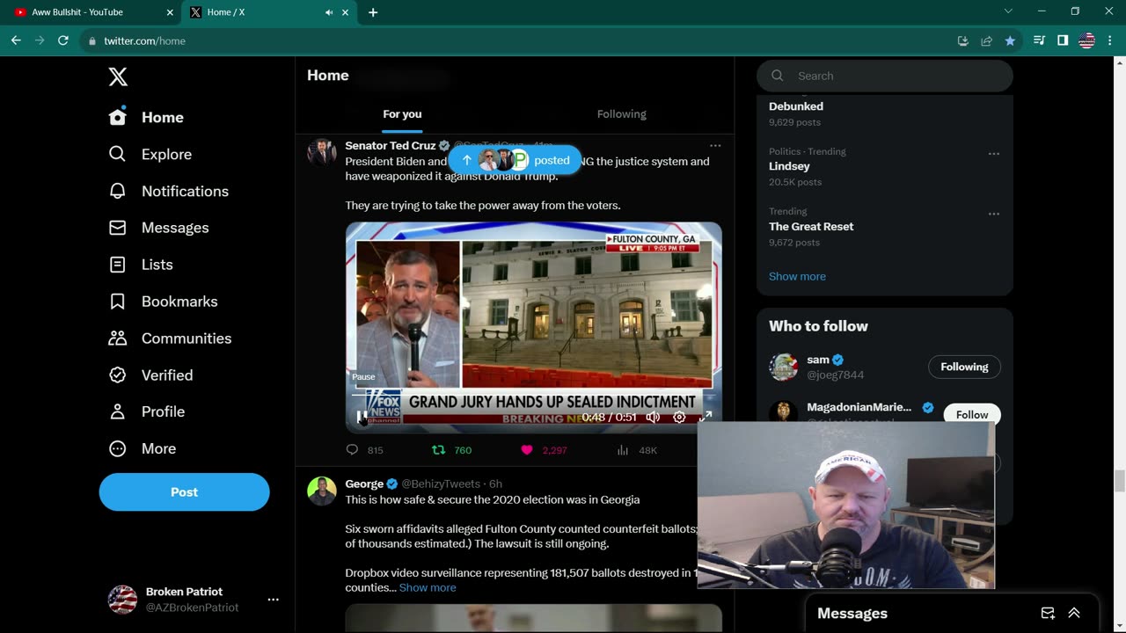Open a new browser tab
1126x633 pixels.
coord(373,12)
